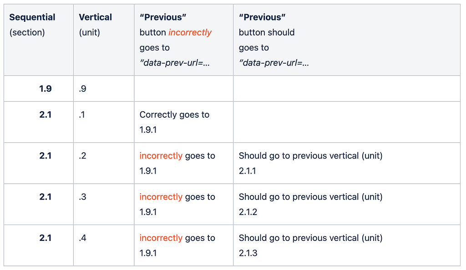Click the .4 vertical unit cell

tap(82, 238)
